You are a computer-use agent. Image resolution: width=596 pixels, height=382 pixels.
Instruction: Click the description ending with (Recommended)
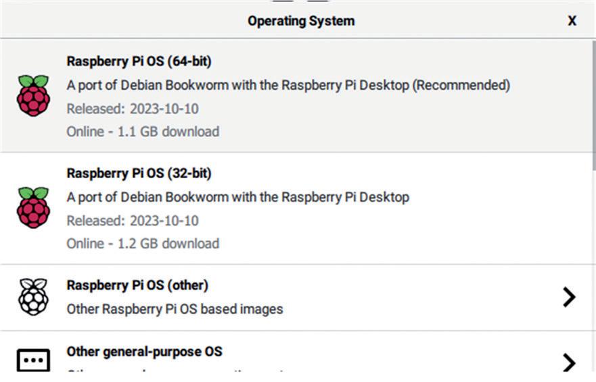click(288, 85)
